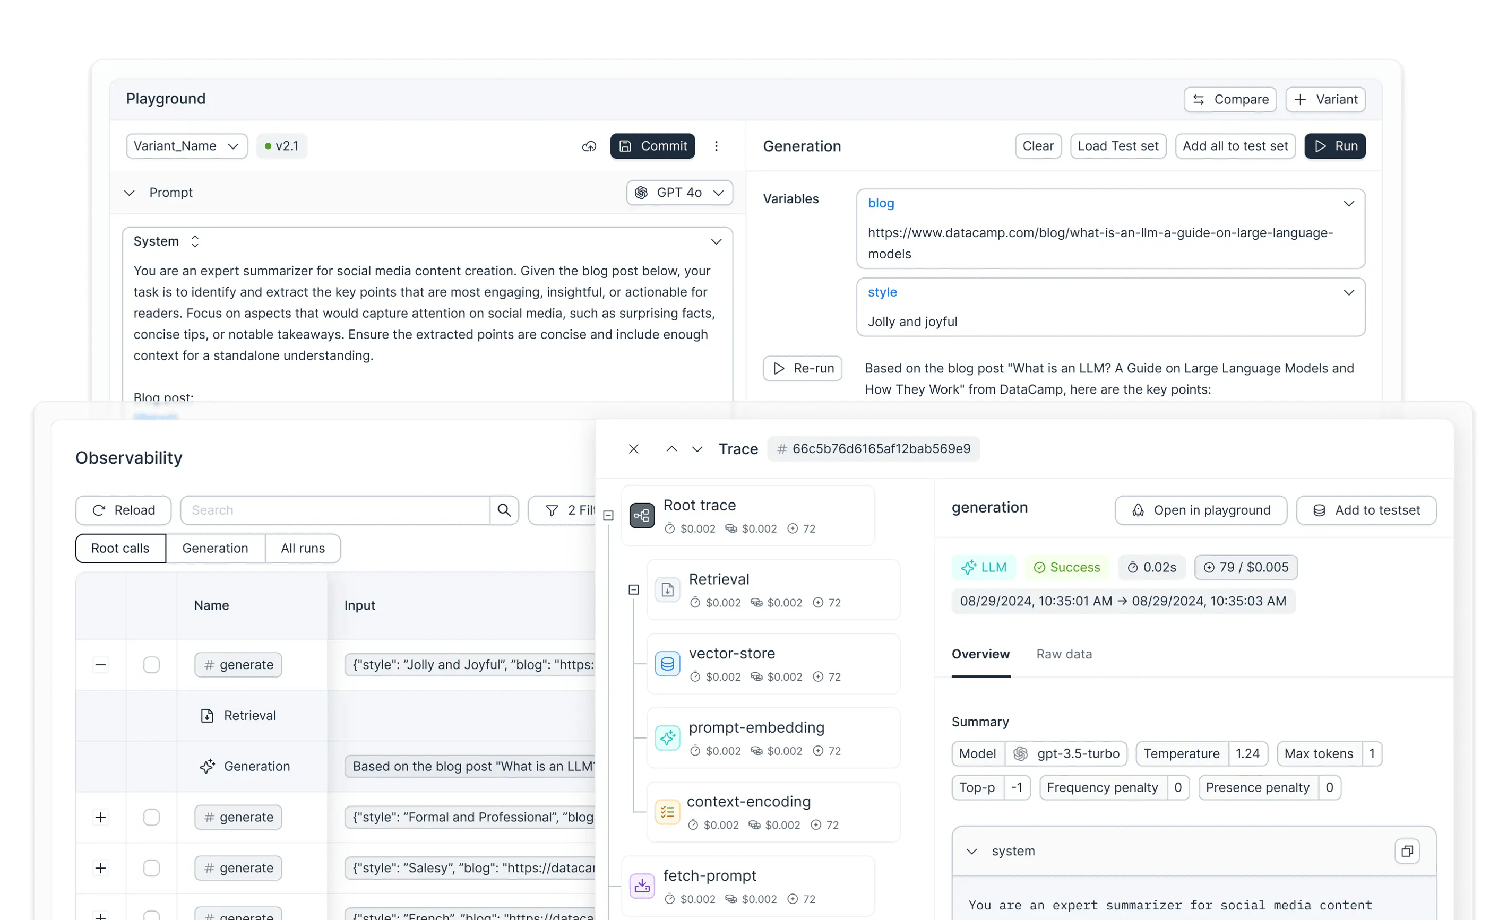Select the first generate row checkbox
1507x920 pixels.
point(151,664)
